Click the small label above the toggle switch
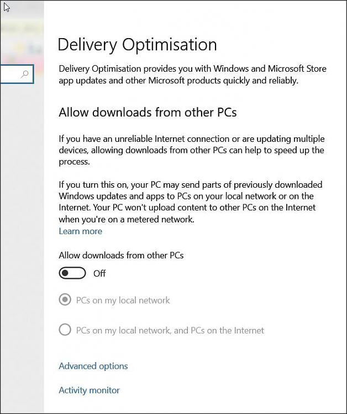The image size is (347, 414). click(121, 256)
